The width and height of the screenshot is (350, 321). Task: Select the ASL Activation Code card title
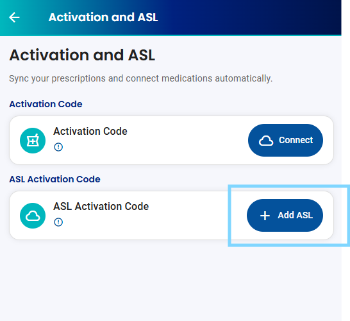point(101,206)
